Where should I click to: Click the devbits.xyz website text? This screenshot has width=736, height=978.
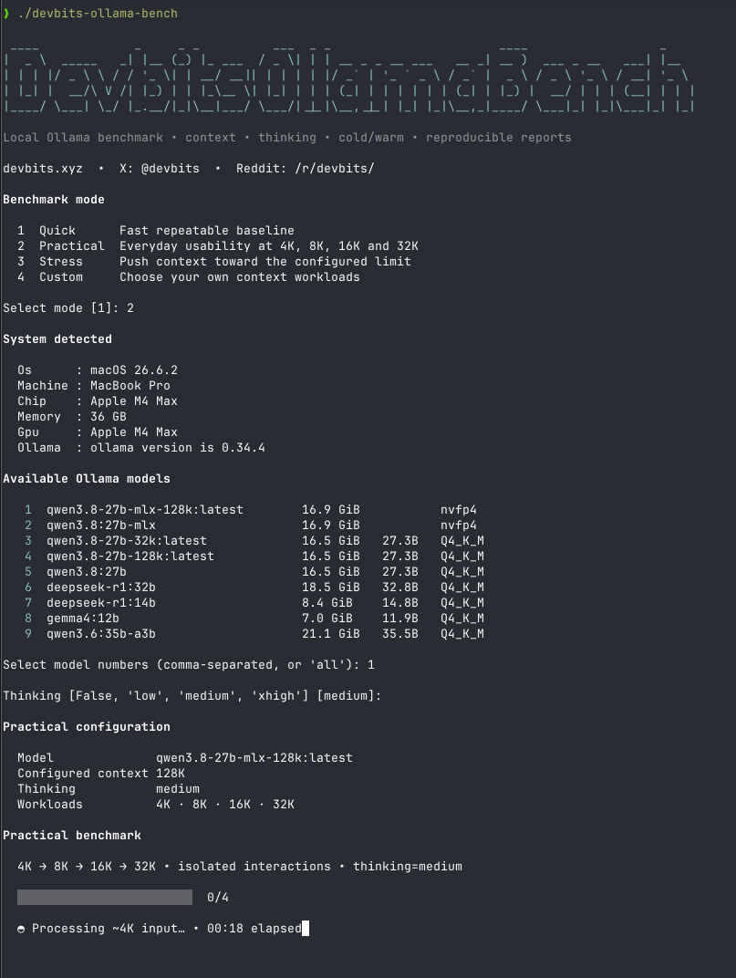click(x=43, y=169)
